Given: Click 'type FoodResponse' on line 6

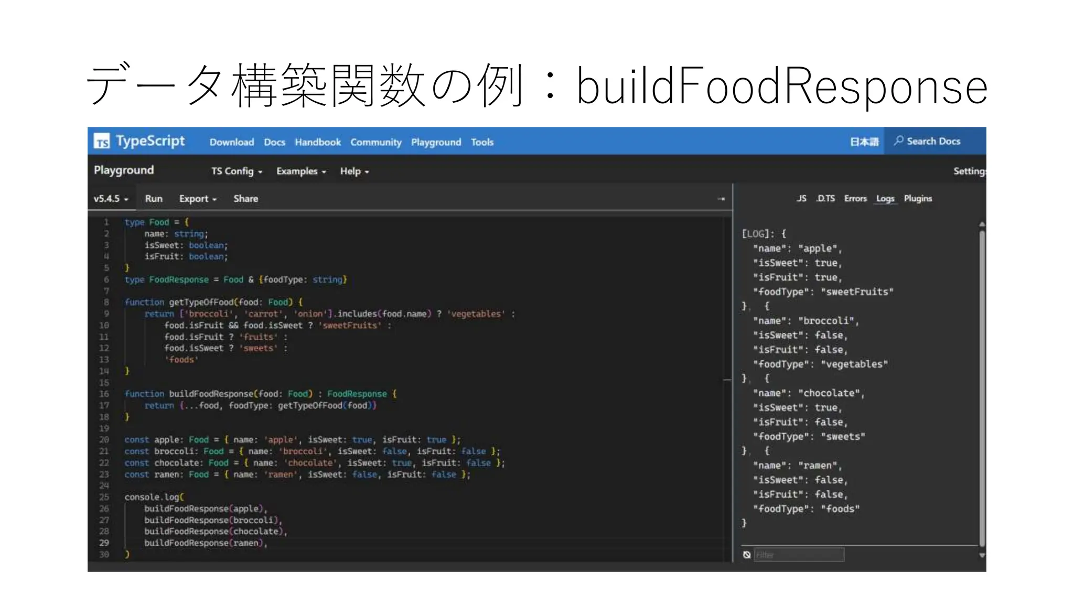Looking at the screenshot, I should [x=166, y=279].
